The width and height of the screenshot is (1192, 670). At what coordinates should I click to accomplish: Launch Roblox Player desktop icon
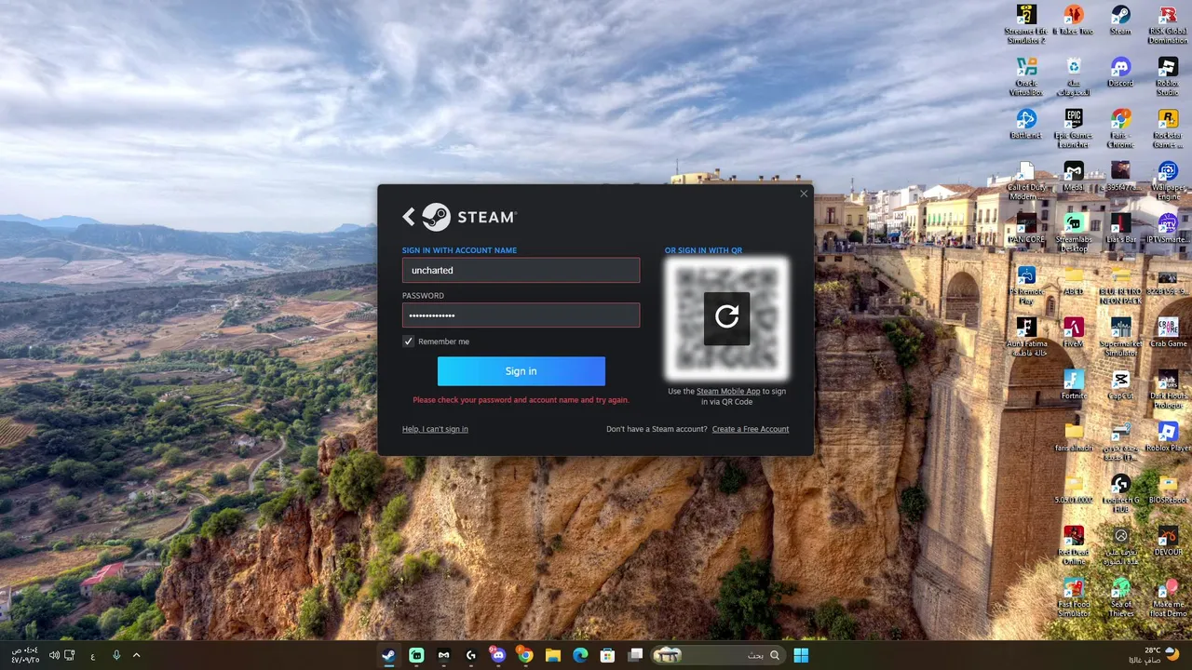[x=1168, y=436]
